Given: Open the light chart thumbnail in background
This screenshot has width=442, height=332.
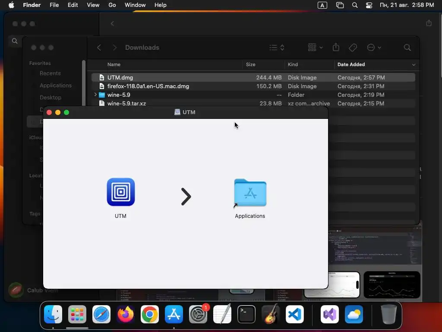Looking at the screenshot, I should (x=344, y=284).
